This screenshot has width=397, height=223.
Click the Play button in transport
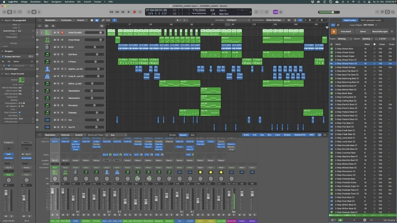[129, 12]
